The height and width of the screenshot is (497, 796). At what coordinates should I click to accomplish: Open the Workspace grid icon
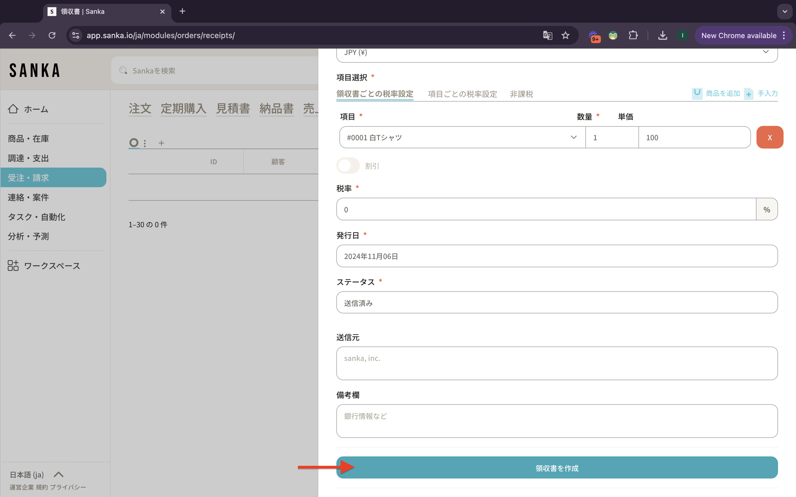click(x=13, y=265)
